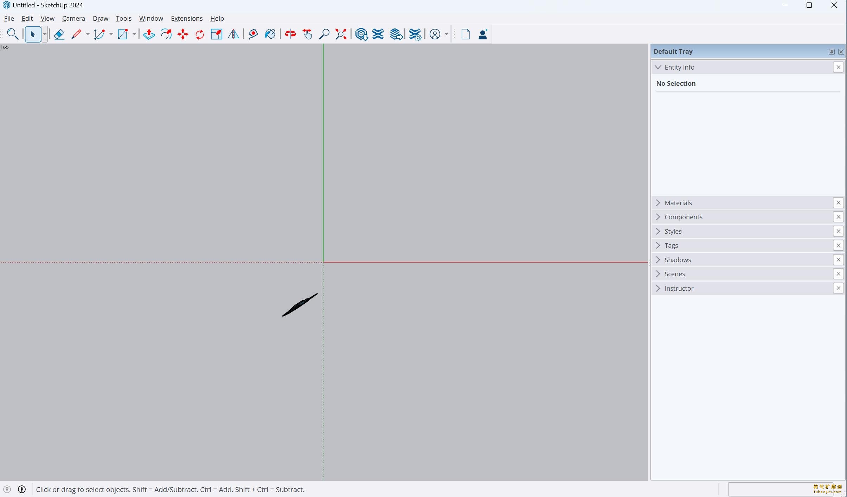Screen dimensions: 847x497
Task: Click the blank page document icon
Action: click(x=466, y=34)
